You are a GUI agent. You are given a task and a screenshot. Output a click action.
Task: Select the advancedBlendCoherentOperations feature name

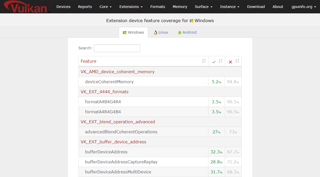pyautogui.click(x=121, y=132)
